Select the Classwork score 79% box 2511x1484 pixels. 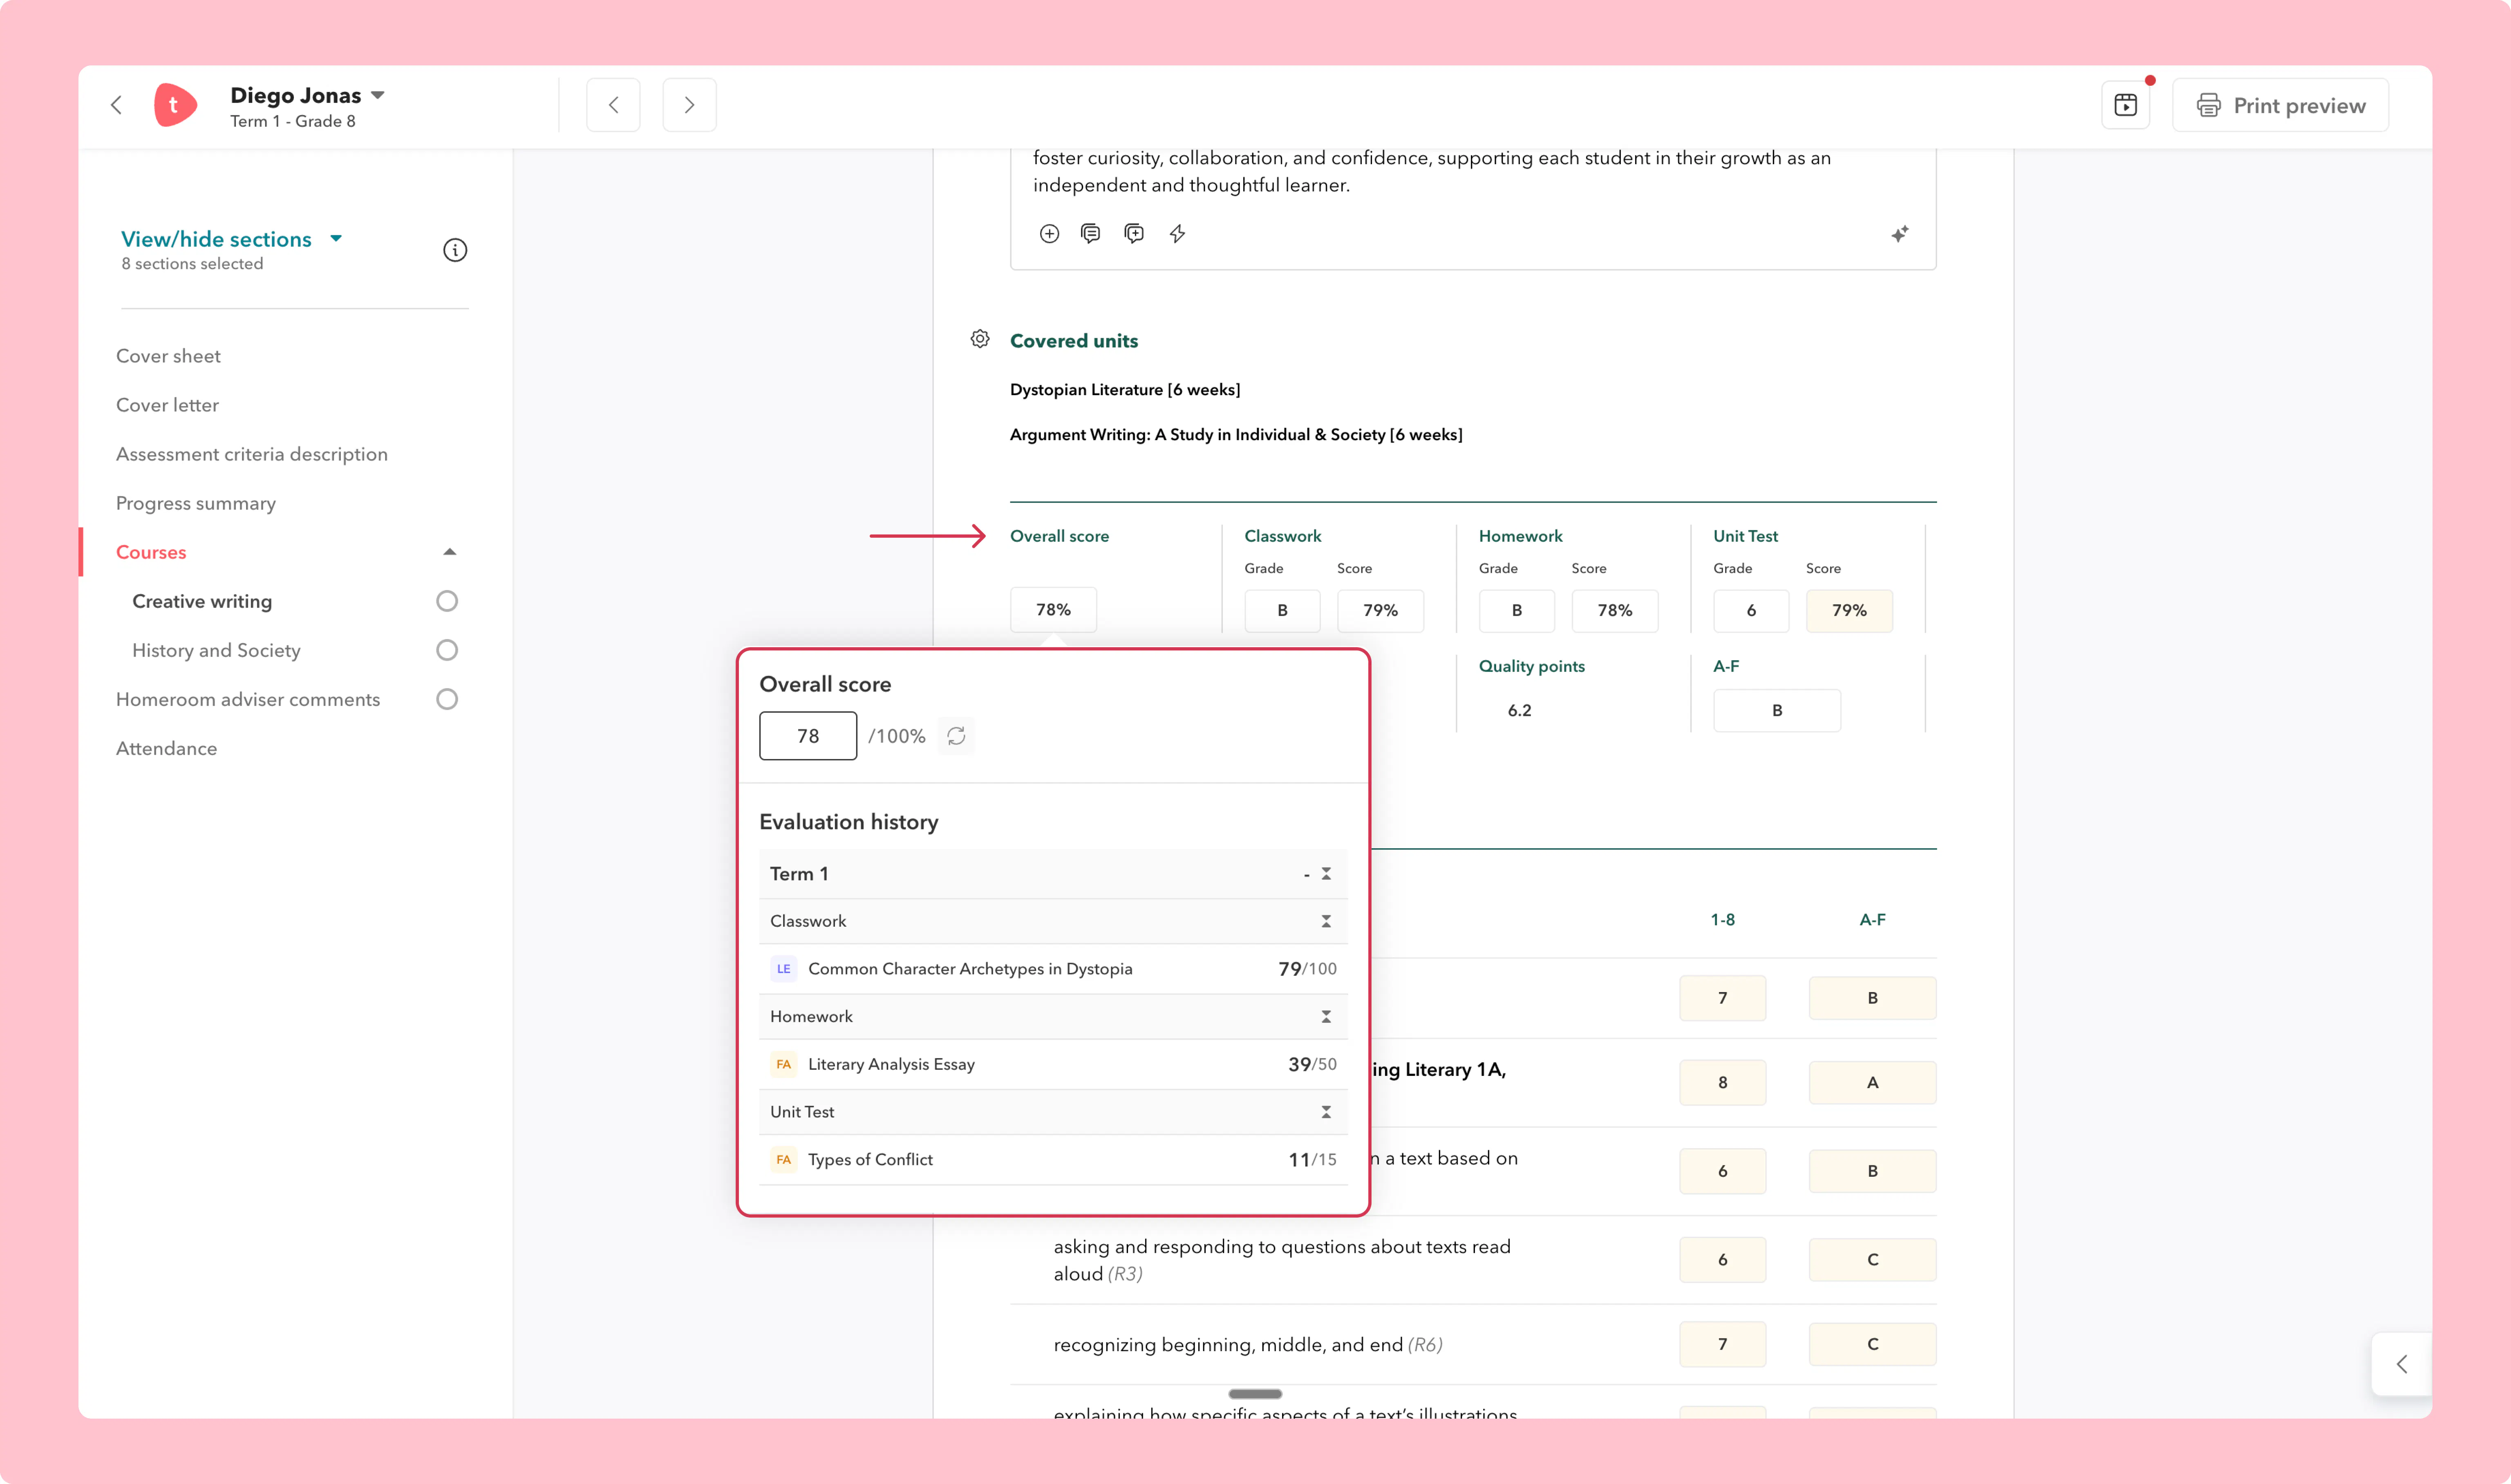(1380, 610)
